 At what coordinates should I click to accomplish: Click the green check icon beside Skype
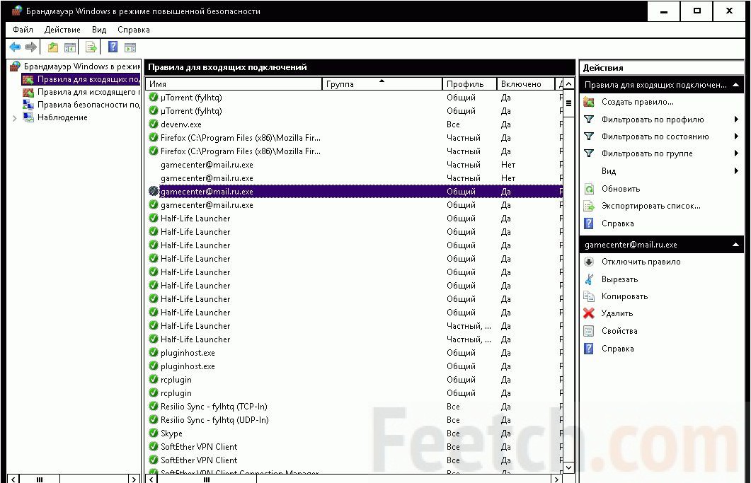coord(154,433)
